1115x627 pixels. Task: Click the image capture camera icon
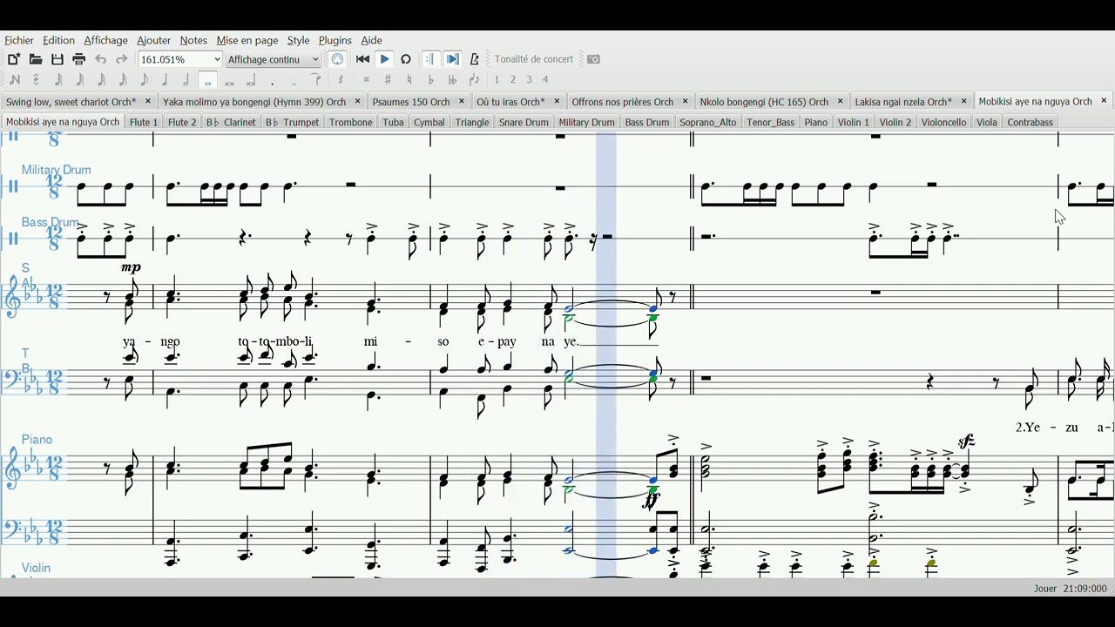tap(593, 59)
